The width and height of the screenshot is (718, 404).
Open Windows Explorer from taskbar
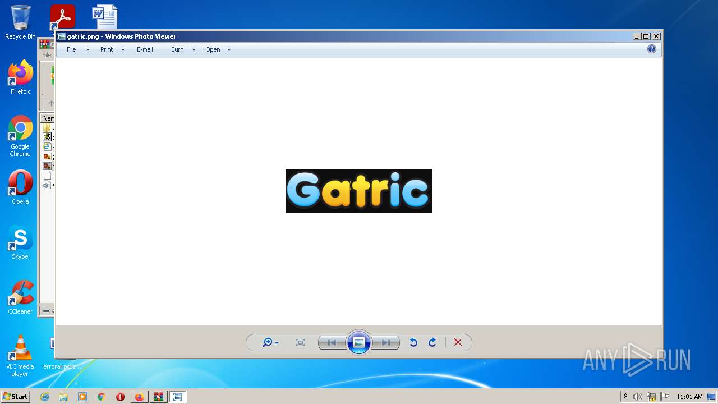pyautogui.click(x=63, y=397)
